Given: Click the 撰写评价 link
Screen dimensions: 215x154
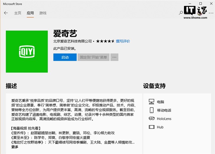Looking at the screenshot, I should pyautogui.click(x=123, y=41).
